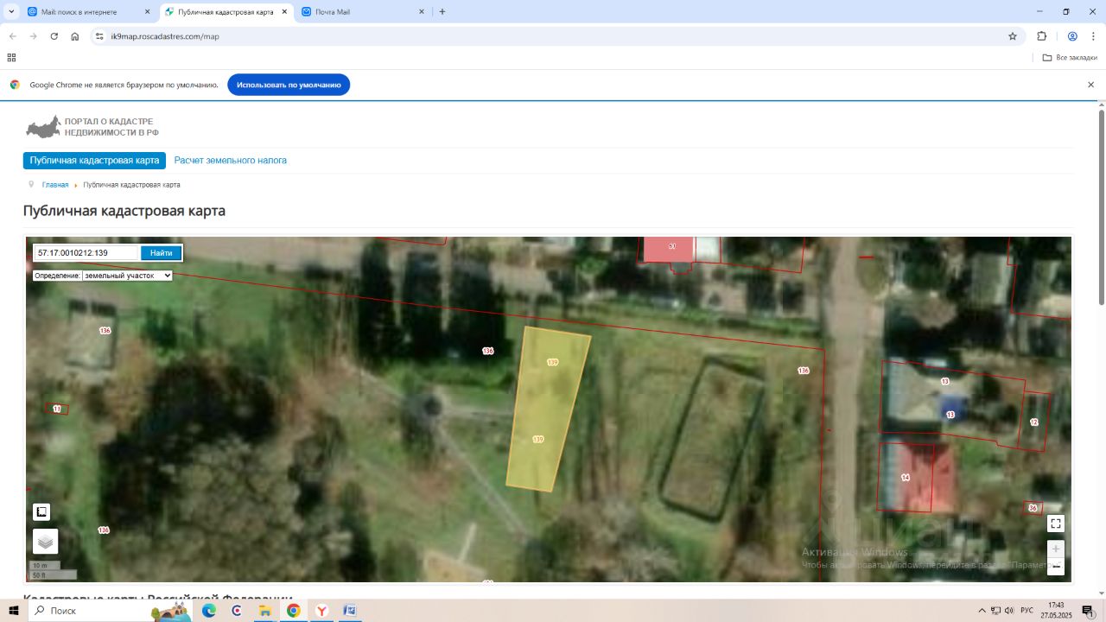Launch Microsoft Edge from the taskbar
This screenshot has width=1106, height=622.
coord(209,611)
